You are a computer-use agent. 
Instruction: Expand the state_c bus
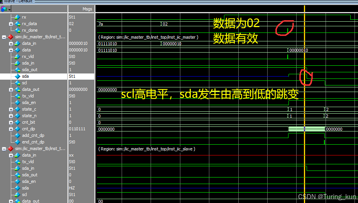tap(11, 109)
